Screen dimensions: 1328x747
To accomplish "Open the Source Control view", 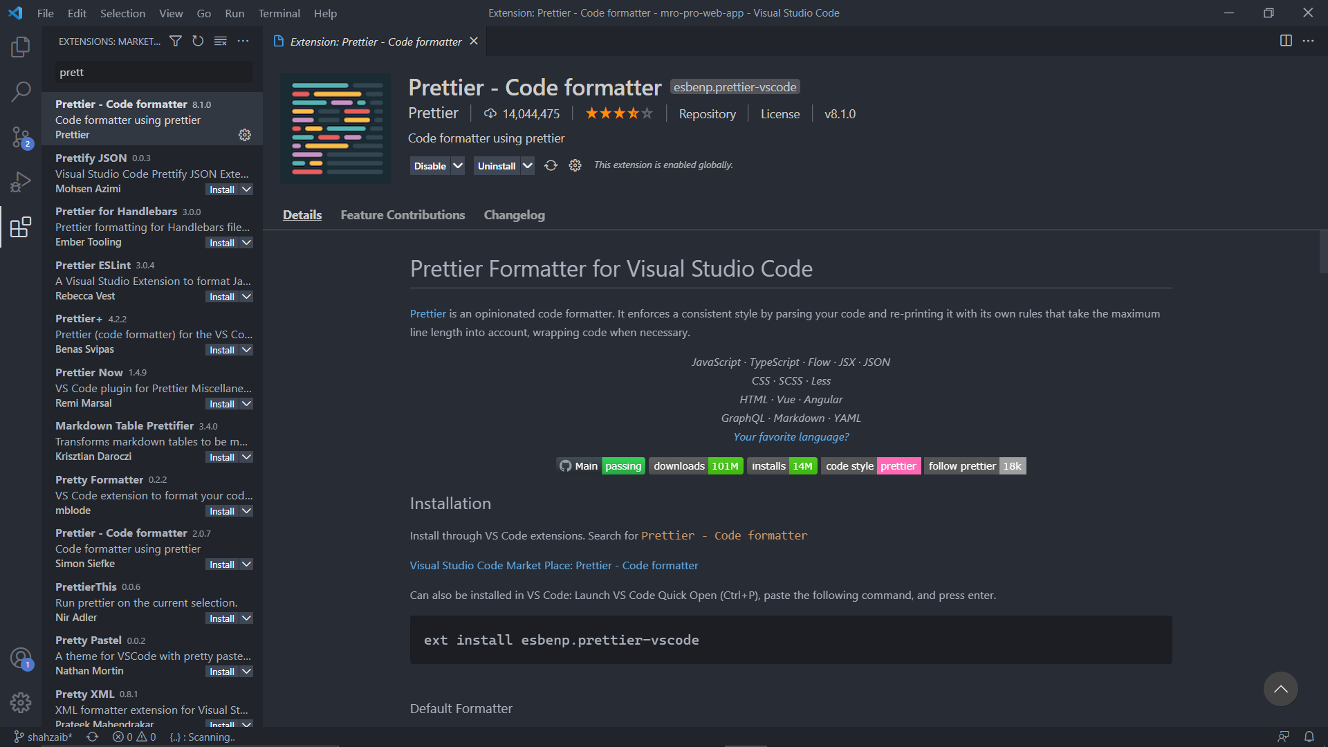I will tap(21, 136).
